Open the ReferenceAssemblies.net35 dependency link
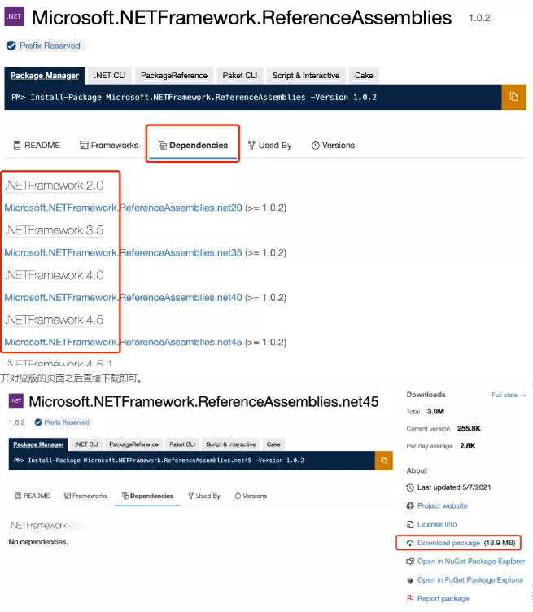 [124, 252]
